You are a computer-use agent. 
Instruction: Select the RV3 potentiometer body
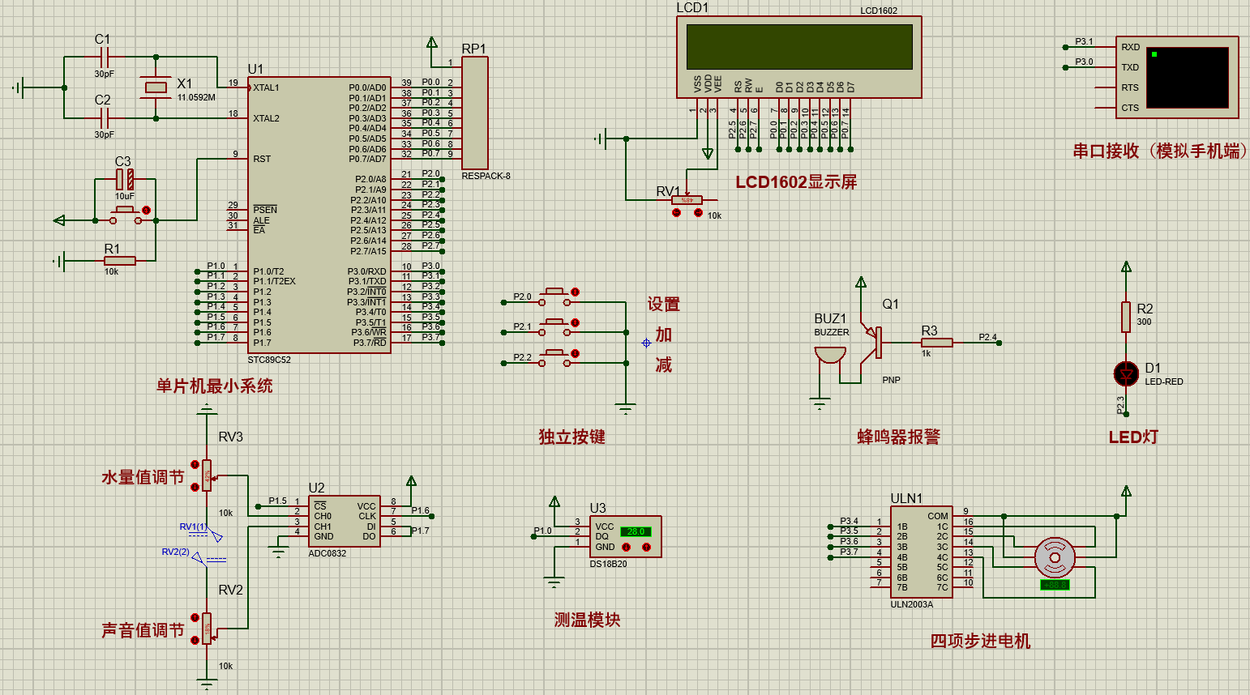[x=208, y=475]
